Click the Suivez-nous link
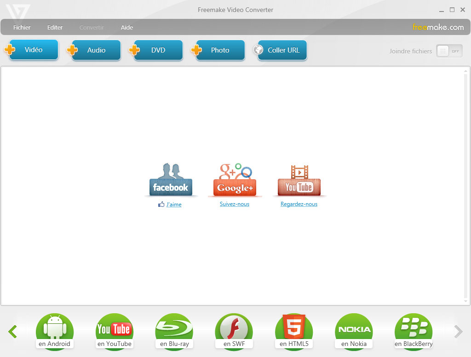 click(x=235, y=205)
